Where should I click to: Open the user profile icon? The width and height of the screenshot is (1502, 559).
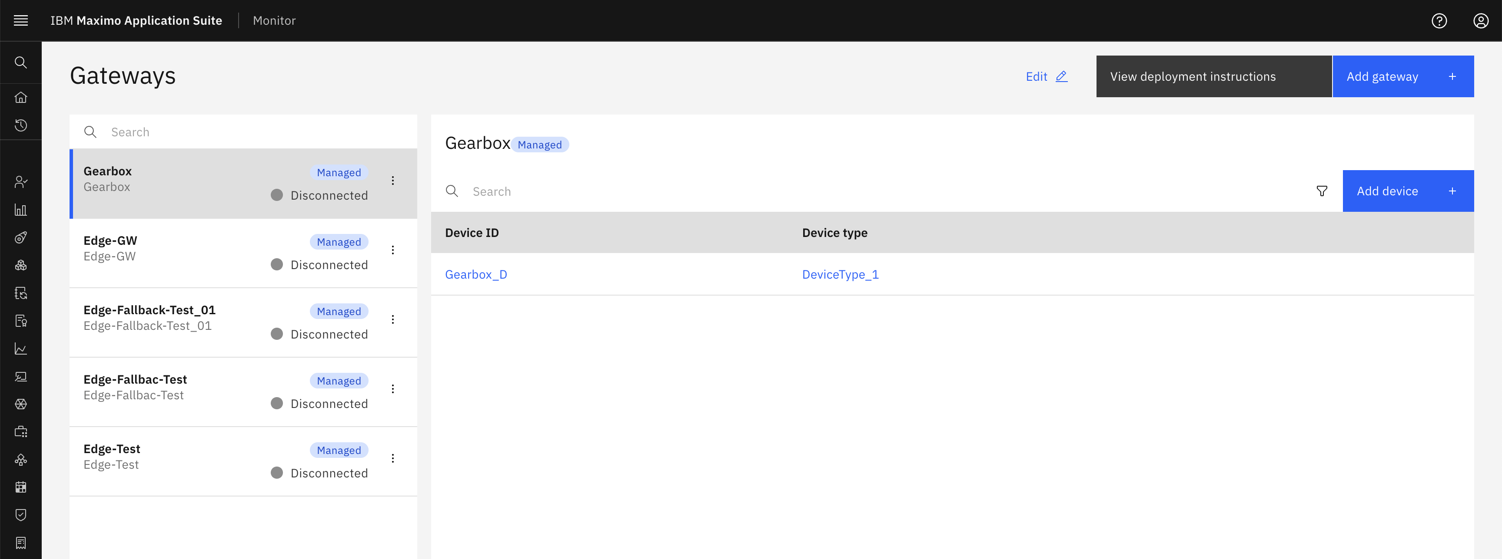pyautogui.click(x=1480, y=20)
